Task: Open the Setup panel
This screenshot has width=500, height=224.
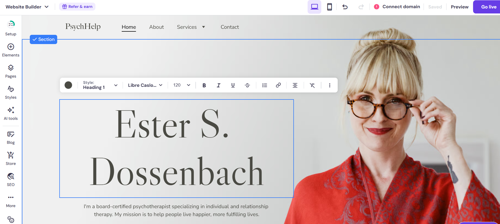Action: (x=11, y=28)
